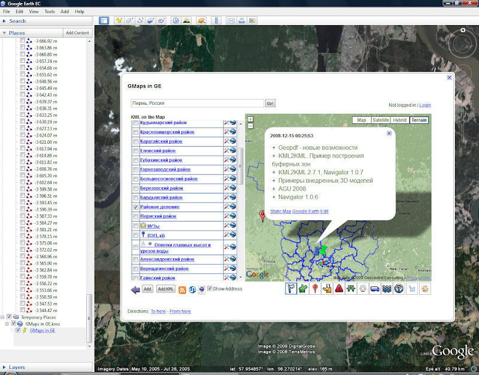Screen dimensions: 479x375
Task: Open the File menu
Action: [x=7, y=11]
